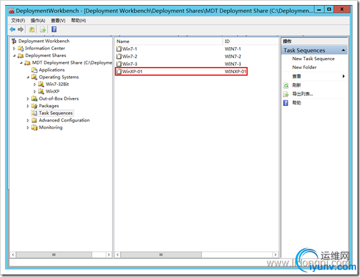Click list pane scroll left arrow
Screen dimensions: 360x277
click(x=117, y=254)
